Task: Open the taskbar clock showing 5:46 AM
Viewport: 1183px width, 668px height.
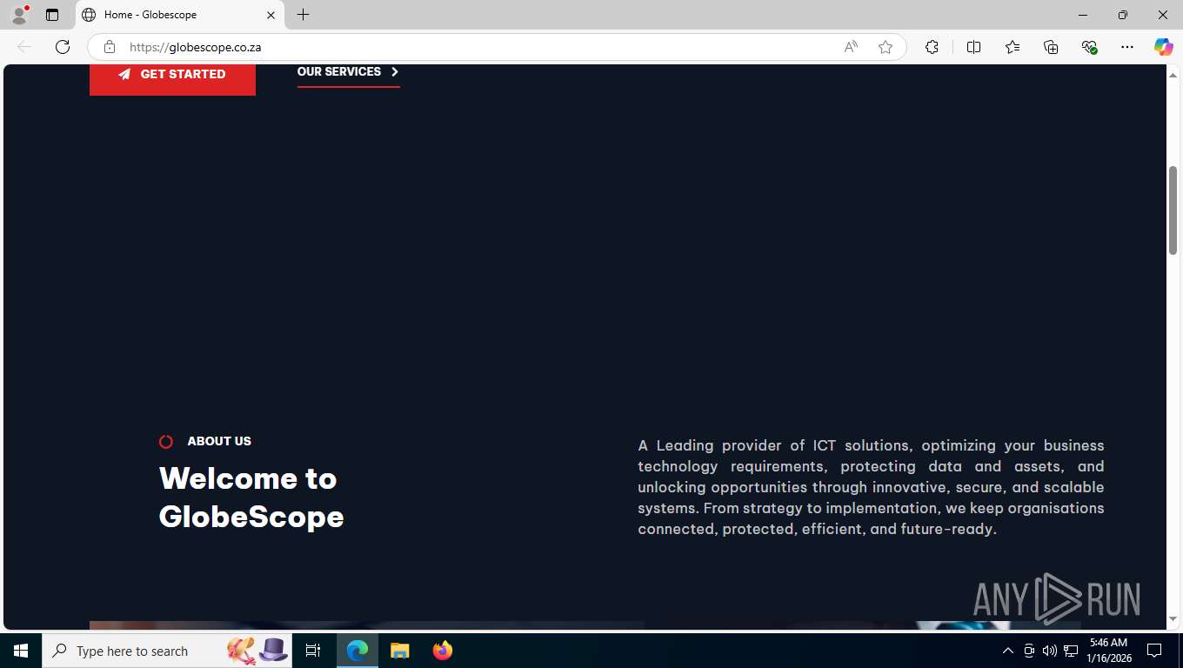Action: coord(1108,651)
